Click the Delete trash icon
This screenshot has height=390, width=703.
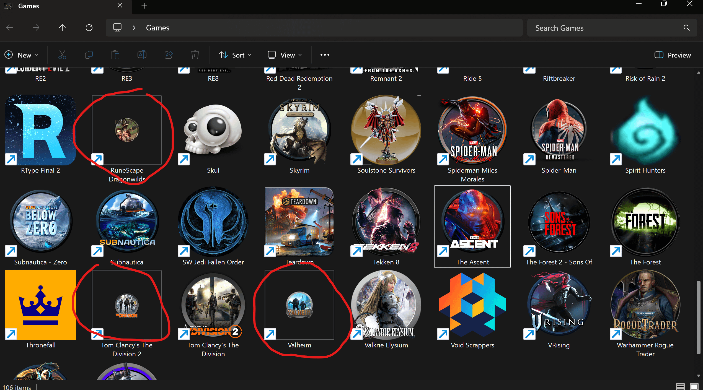(195, 55)
